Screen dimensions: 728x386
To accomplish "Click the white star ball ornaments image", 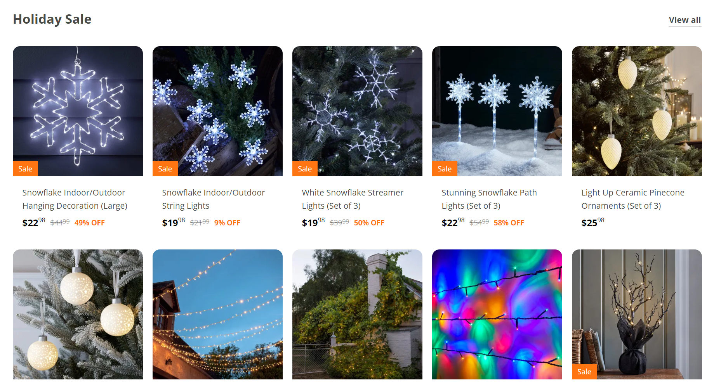I will click(78, 314).
